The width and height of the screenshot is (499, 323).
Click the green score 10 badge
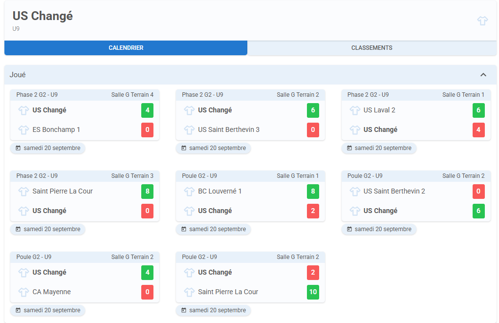click(313, 292)
